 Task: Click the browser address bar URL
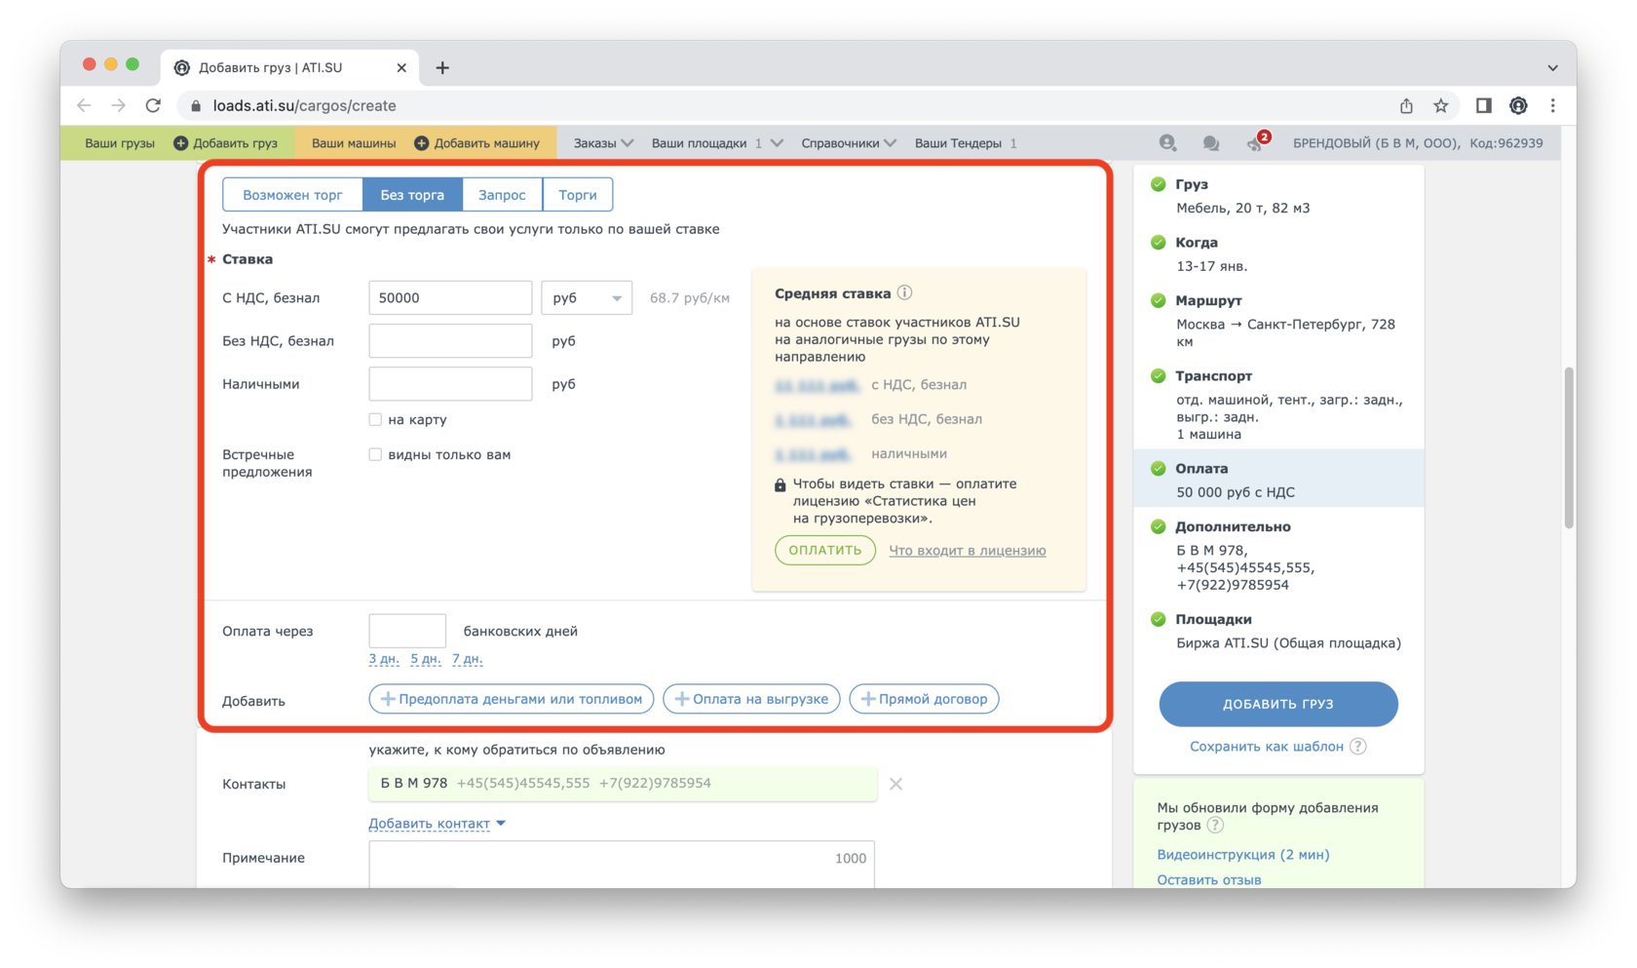[x=304, y=105]
